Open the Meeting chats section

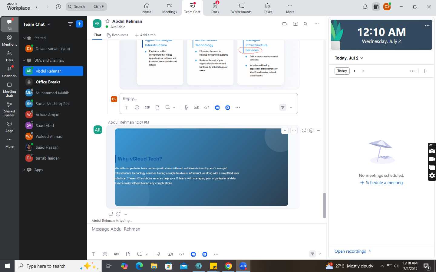(x=9, y=89)
